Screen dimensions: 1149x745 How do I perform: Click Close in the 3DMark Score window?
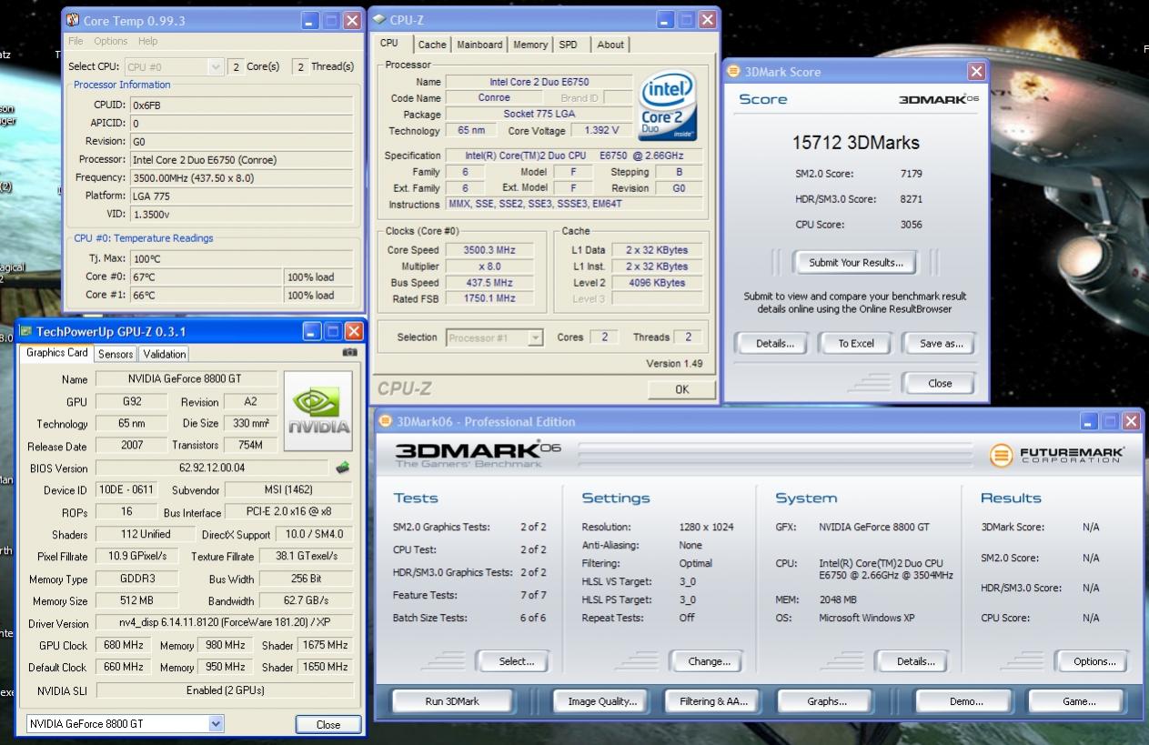940,383
